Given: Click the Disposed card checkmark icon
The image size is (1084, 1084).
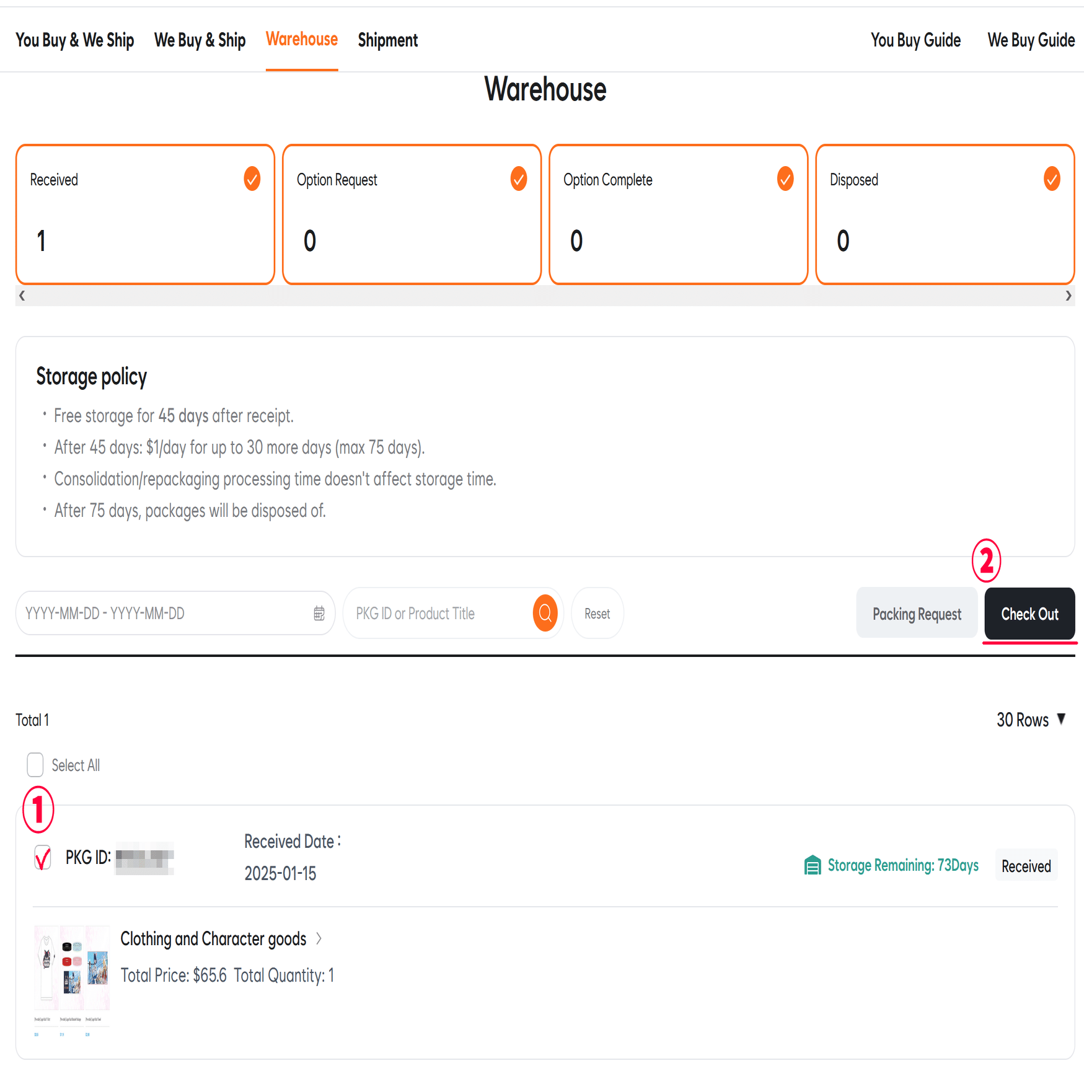Looking at the screenshot, I should (1051, 178).
